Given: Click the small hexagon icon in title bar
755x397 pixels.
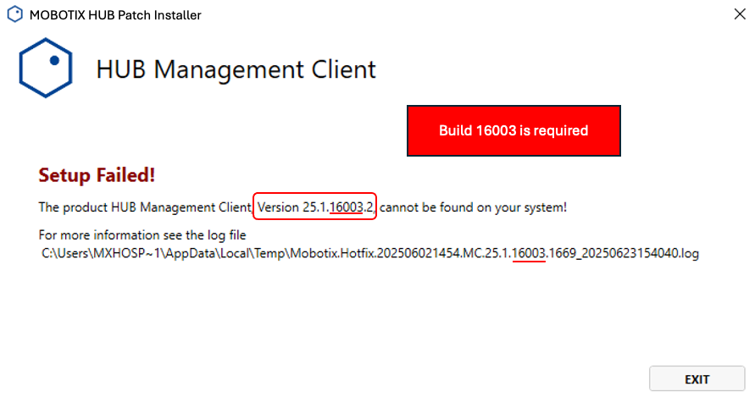Looking at the screenshot, I should (15, 14).
